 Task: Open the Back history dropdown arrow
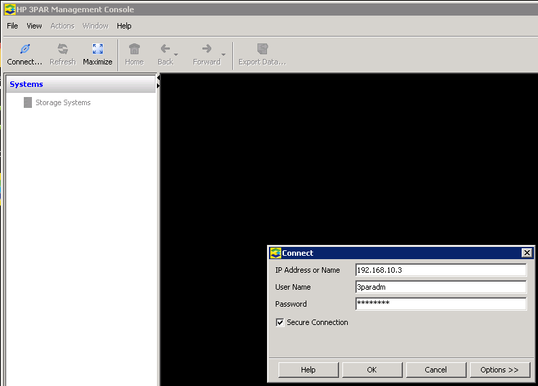tap(176, 54)
